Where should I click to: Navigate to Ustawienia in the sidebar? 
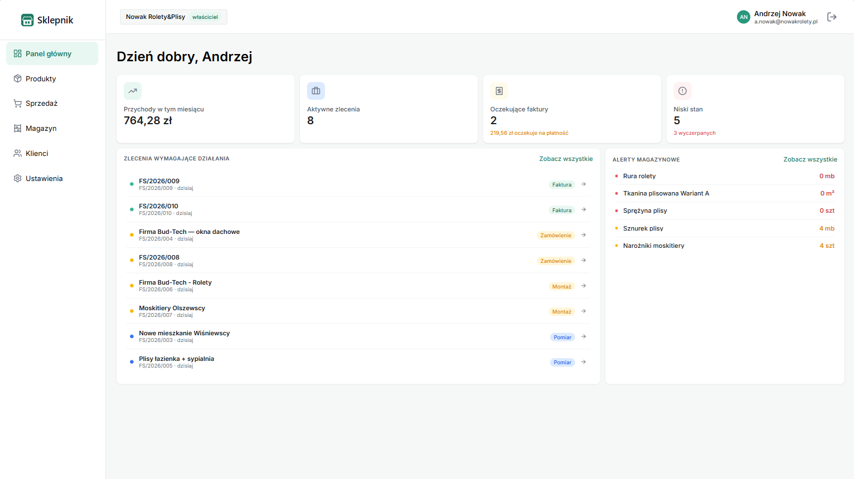(44, 179)
